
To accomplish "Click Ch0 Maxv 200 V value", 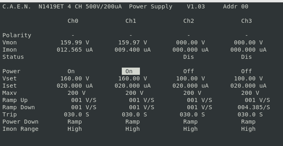I will [76, 93].
